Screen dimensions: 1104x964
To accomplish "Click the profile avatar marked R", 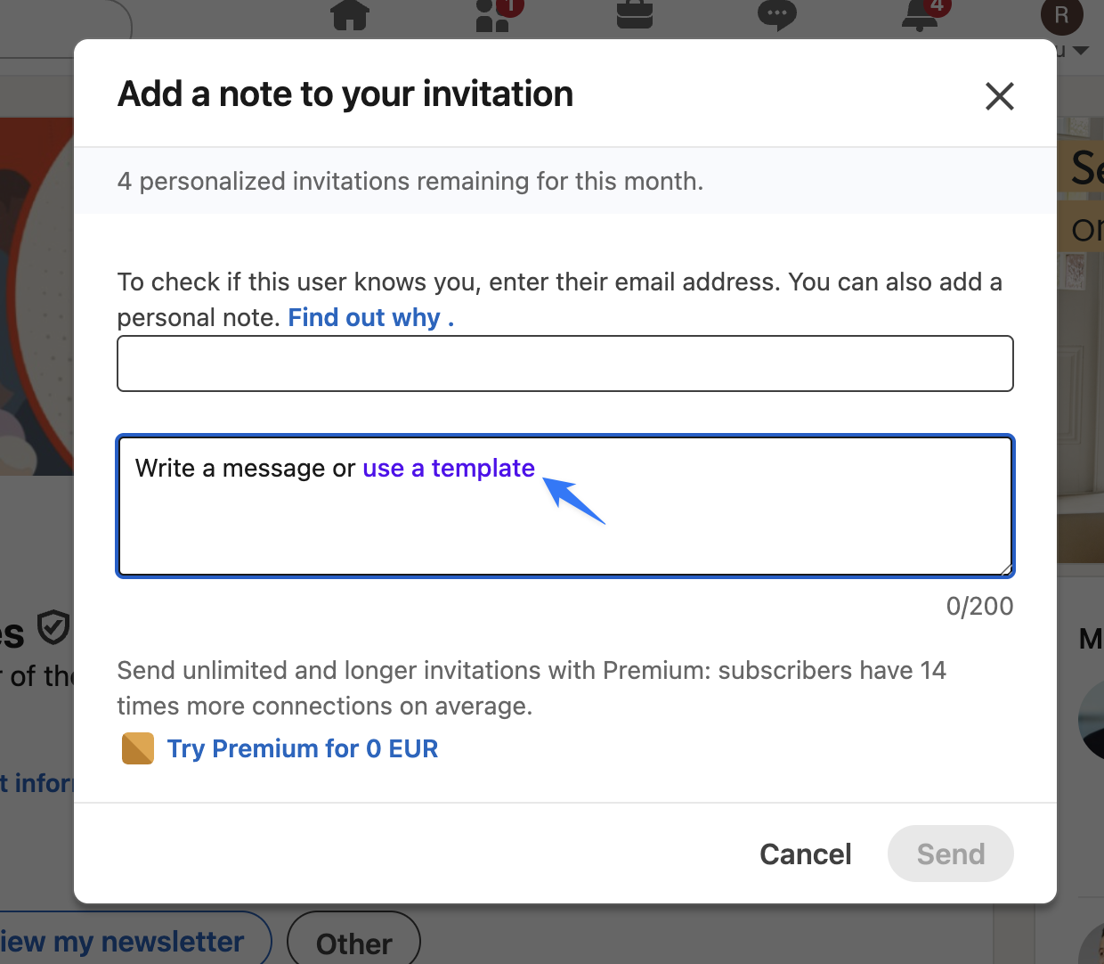I will [1061, 15].
